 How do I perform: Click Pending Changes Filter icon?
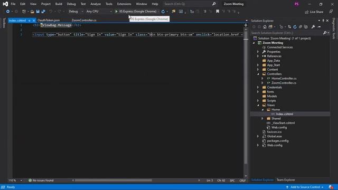[x=281, y=27]
